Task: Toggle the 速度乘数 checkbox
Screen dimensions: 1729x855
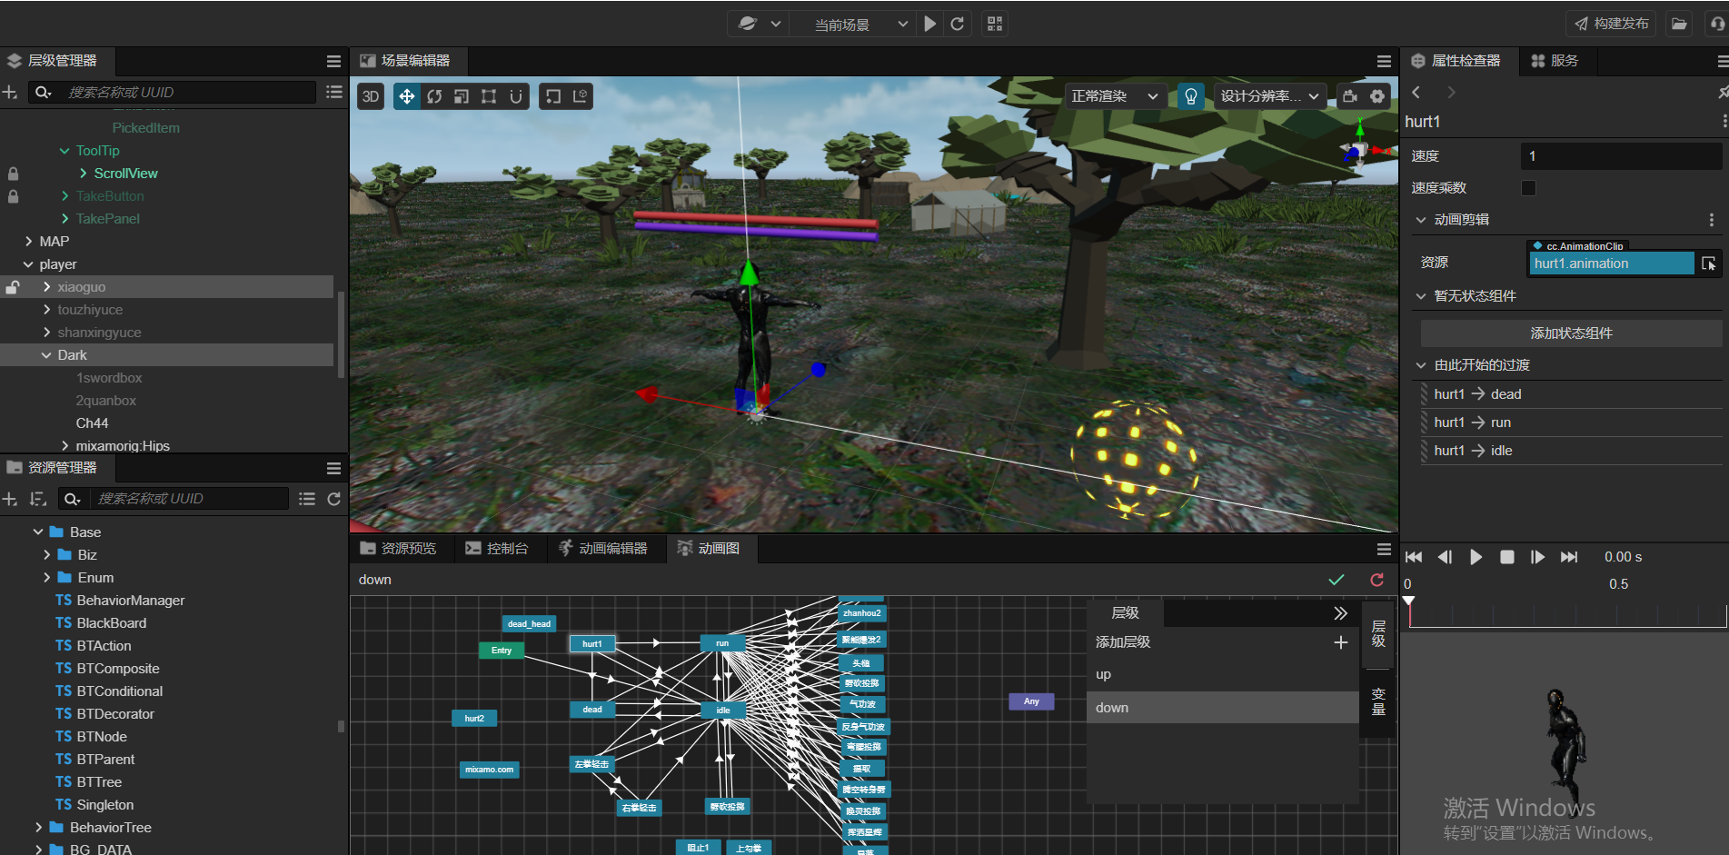Action: tap(1528, 188)
